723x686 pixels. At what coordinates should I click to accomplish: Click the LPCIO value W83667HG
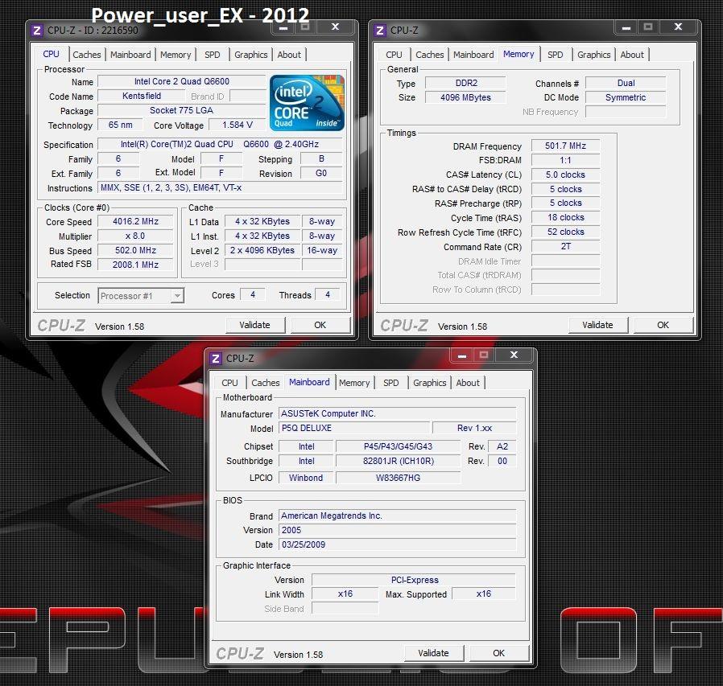click(398, 478)
